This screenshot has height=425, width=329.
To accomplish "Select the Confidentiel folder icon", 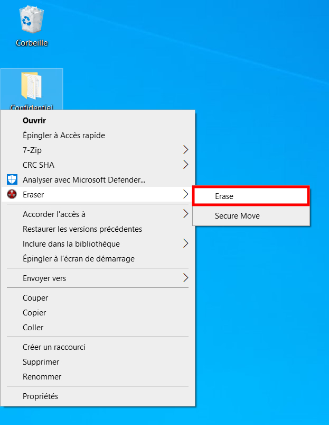I will pos(32,86).
